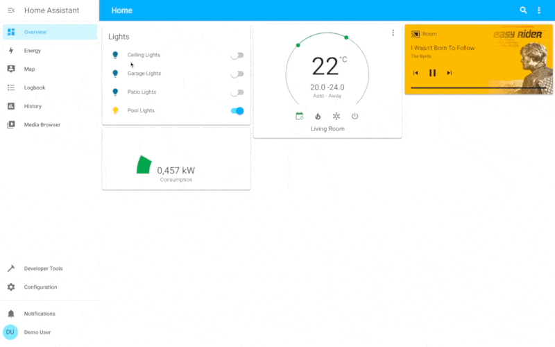This screenshot has width=555, height=347.
Task: Turn off the Pool Lights switch
Action: pos(237,111)
